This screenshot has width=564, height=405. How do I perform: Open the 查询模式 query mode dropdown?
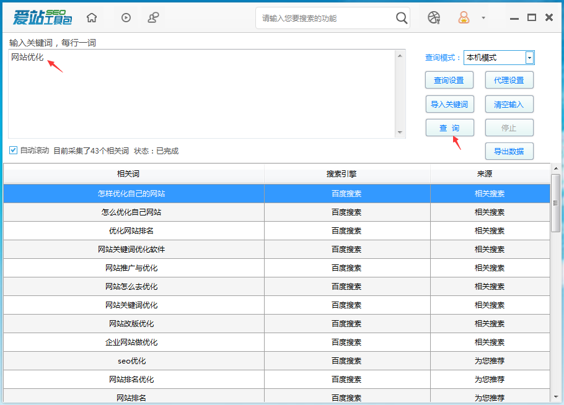point(530,58)
